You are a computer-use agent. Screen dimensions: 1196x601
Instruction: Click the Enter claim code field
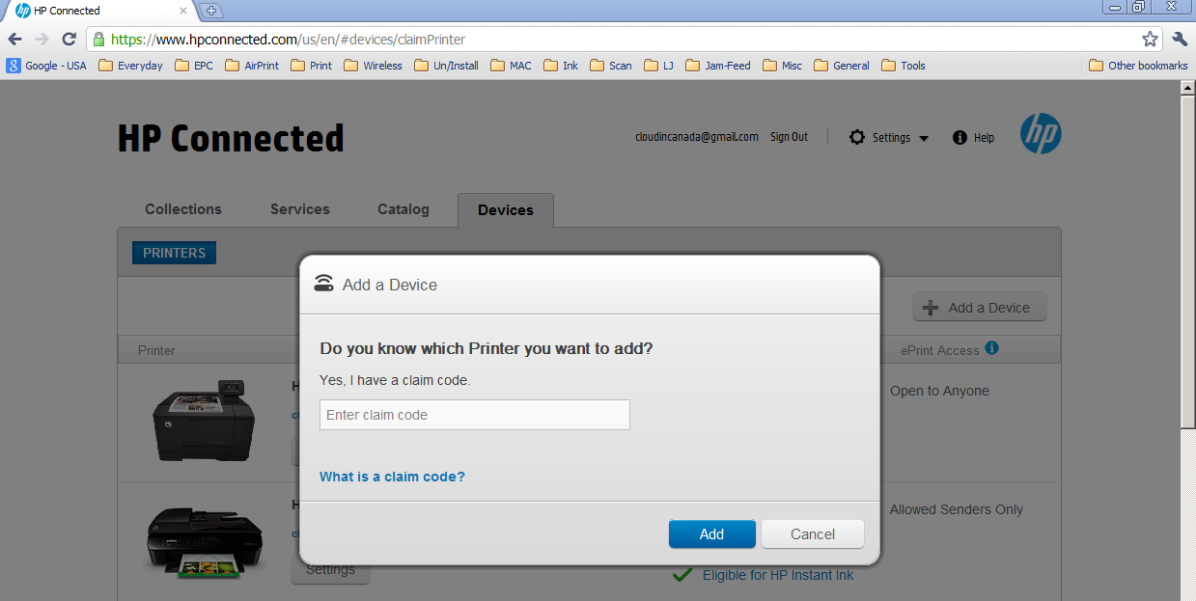pyautogui.click(x=475, y=415)
